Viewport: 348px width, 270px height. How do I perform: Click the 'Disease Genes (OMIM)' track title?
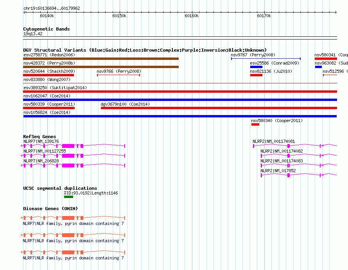pyautogui.click(x=50, y=209)
